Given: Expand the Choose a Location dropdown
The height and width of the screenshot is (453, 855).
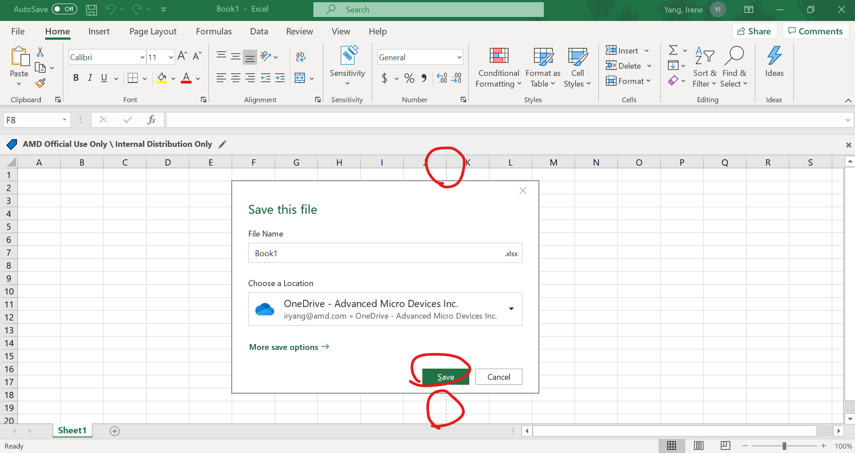Looking at the screenshot, I should (x=511, y=309).
